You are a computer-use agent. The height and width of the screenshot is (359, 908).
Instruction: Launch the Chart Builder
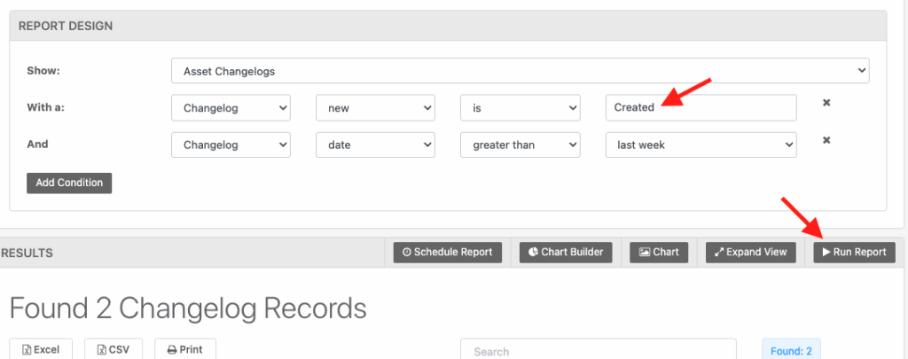[566, 252]
